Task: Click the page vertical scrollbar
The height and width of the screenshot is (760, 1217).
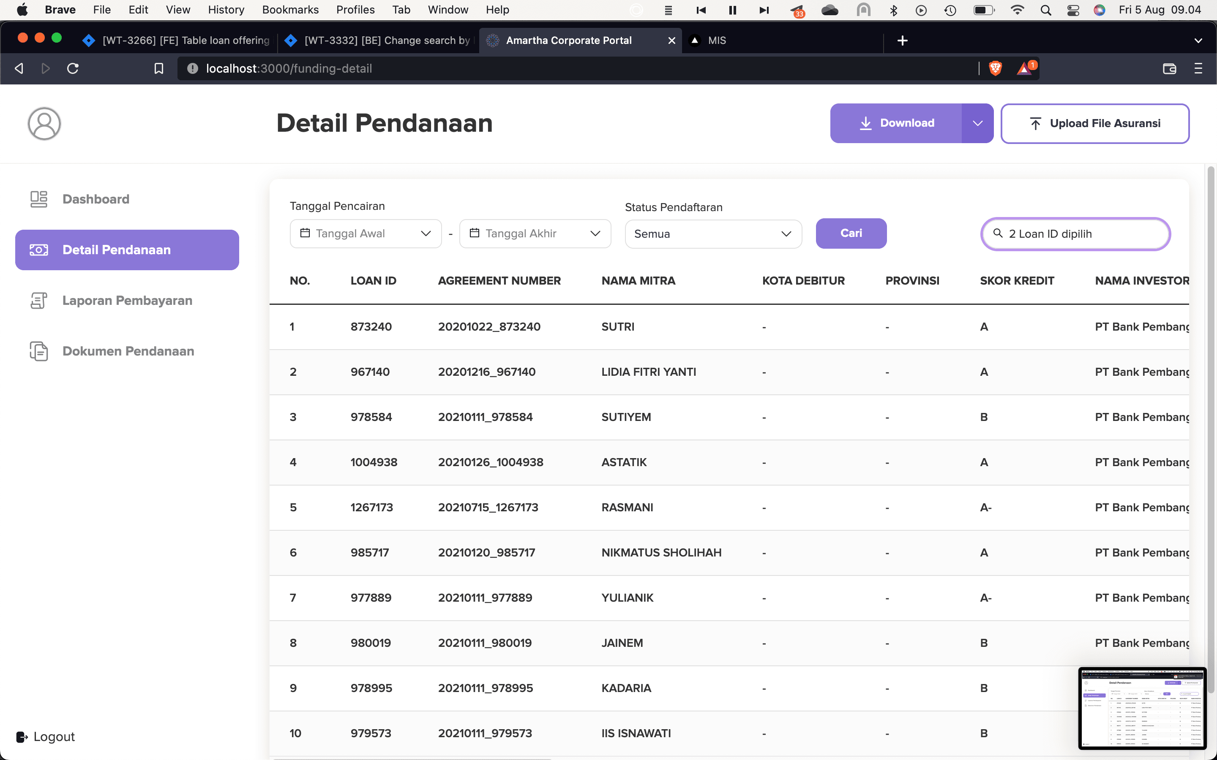Action: pyautogui.click(x=1211, y=429)
